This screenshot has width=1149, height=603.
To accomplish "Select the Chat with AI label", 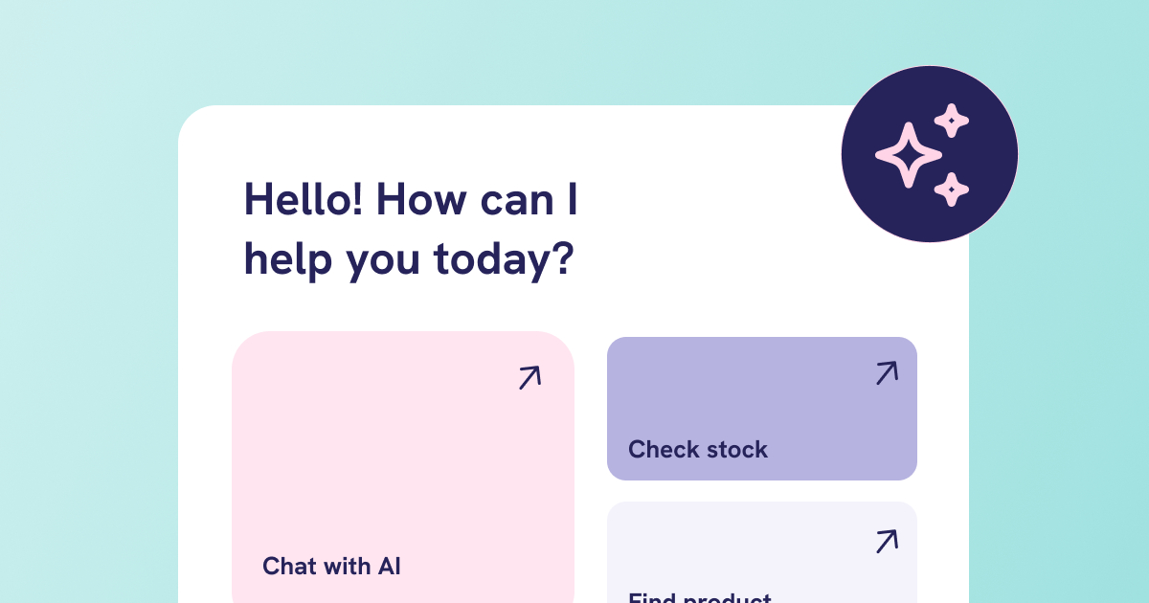I will (x=331, y=566).
